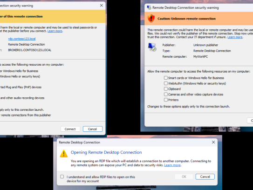Close the Opening Remote Desktop Connection dialog
253x190 pixels.
click(x=213, y=142)
